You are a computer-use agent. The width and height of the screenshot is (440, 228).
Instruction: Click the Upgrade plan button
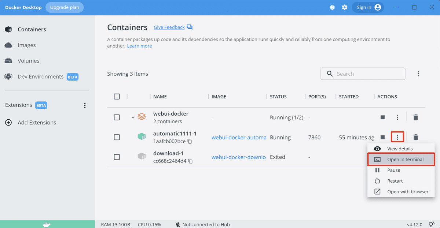65,7
